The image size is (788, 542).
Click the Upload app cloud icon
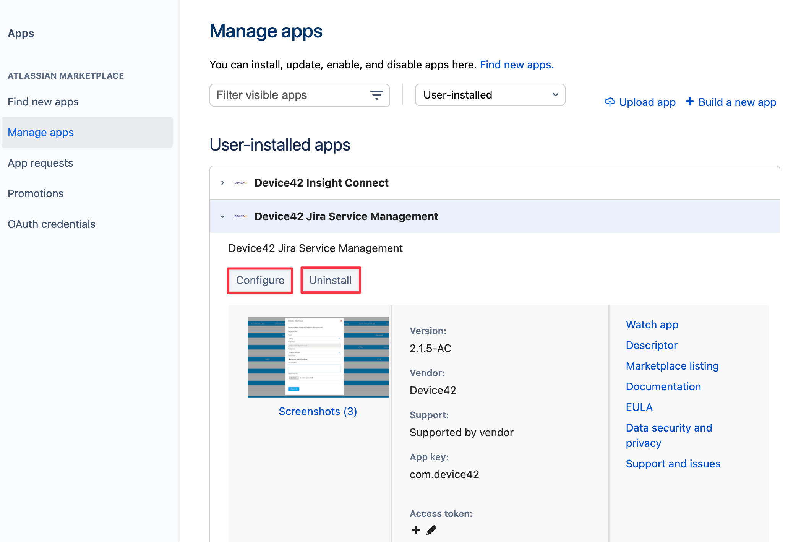pyautogui.click(x=610, y=102)
